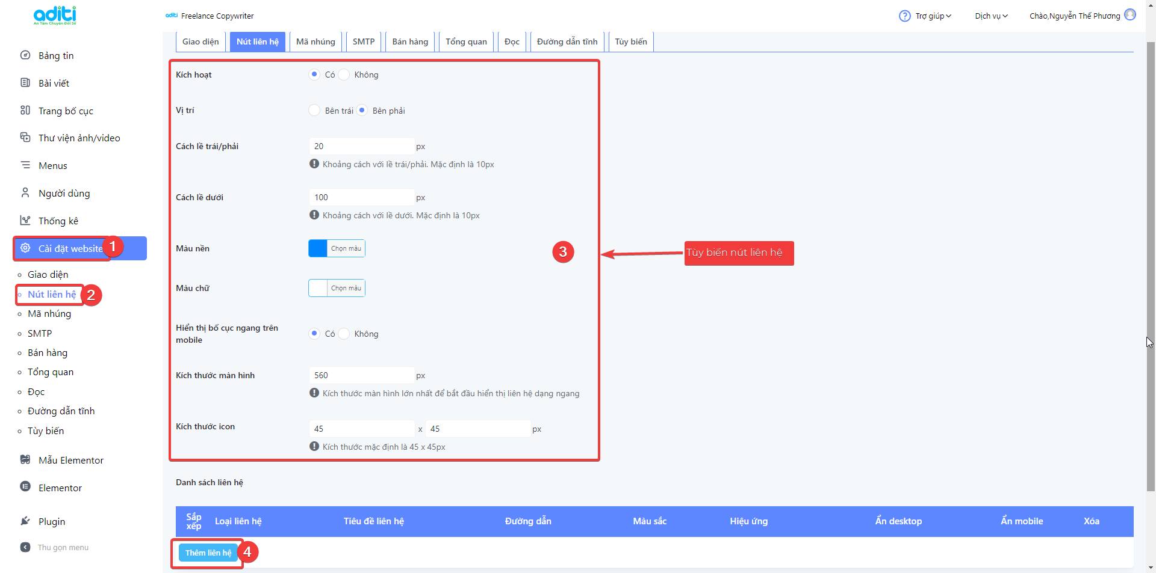Click the Bài viết posts icon
Image resolution: width=1156 pixels, height=573 pixels.
click(25, 83)
